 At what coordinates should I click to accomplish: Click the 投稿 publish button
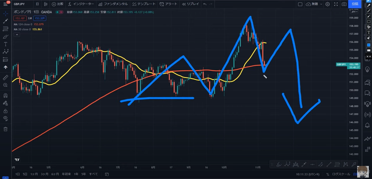[355, 4]
